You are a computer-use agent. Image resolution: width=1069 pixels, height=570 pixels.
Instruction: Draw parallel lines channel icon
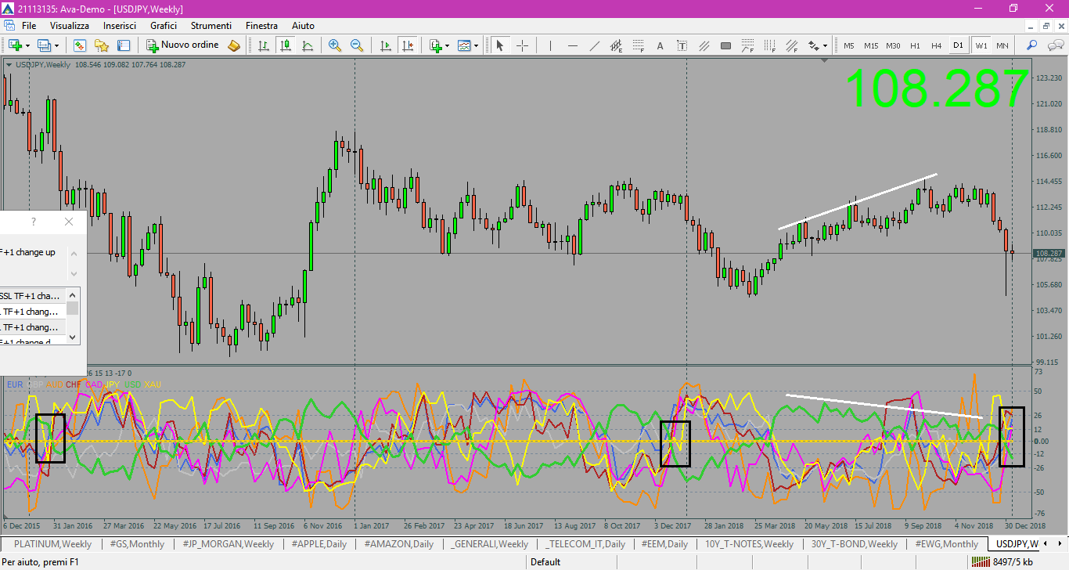point(704,45)
